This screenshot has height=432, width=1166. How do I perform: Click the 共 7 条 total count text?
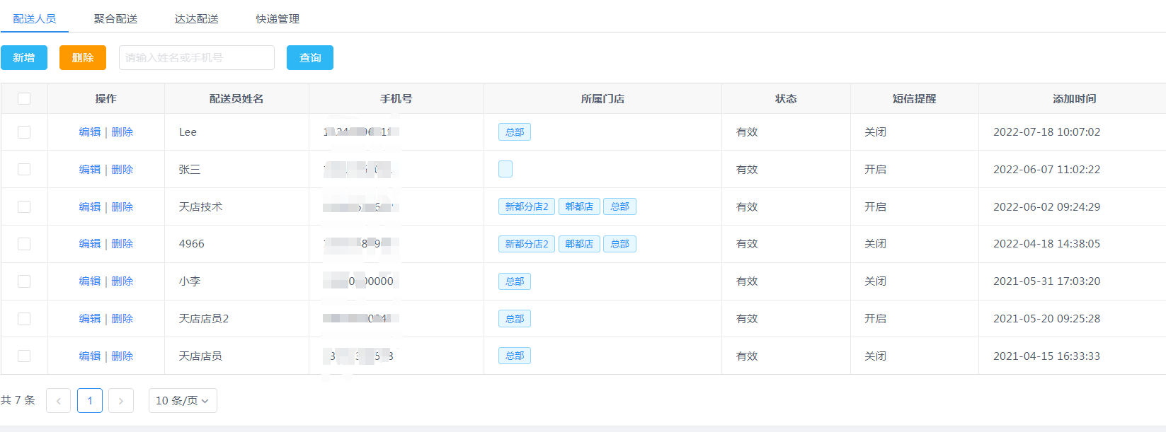(x=18, y=400)
